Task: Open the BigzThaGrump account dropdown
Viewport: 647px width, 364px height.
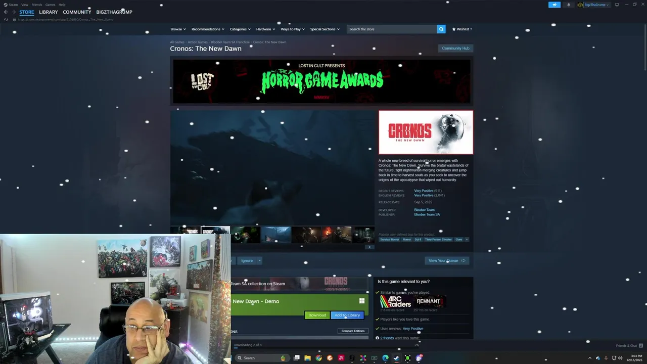Action: [593, 5]
